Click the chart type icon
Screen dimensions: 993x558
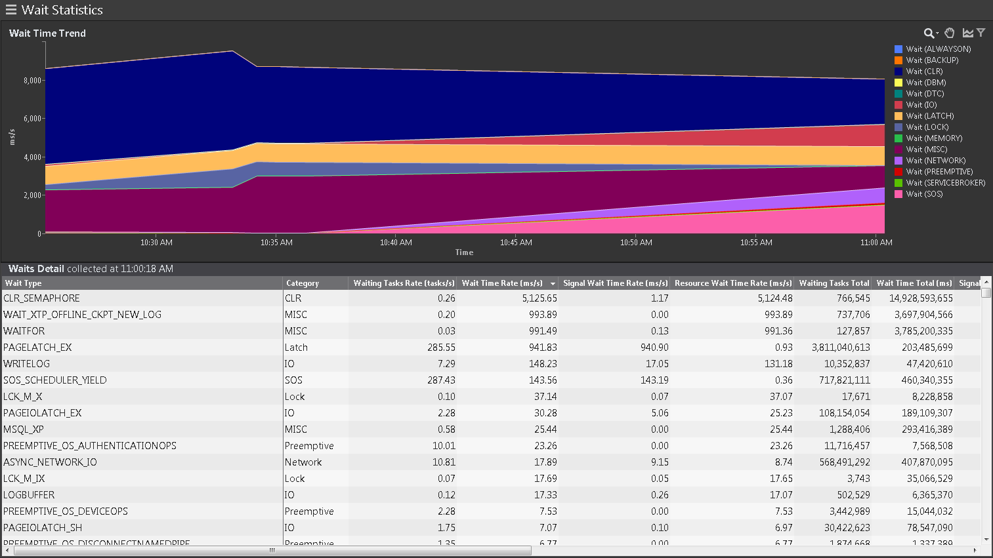tap(967, 33)
